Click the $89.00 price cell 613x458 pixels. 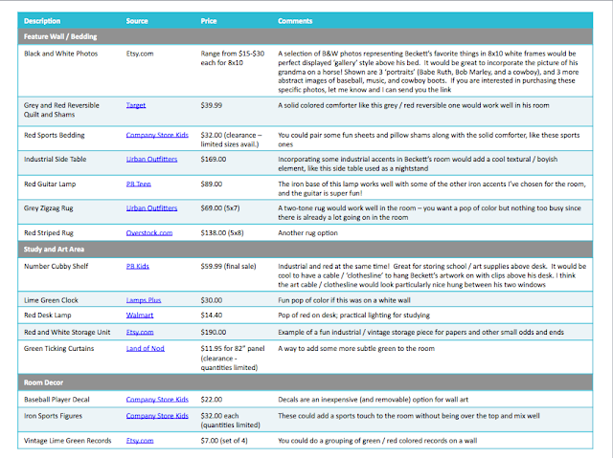211,185
